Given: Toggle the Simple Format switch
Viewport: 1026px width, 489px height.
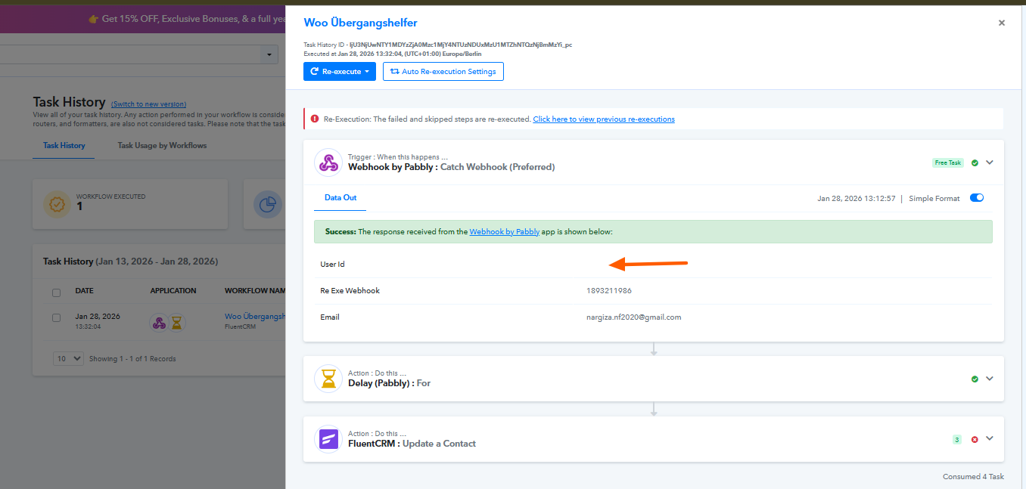Looking at the screenshot, I should point(977,198).
